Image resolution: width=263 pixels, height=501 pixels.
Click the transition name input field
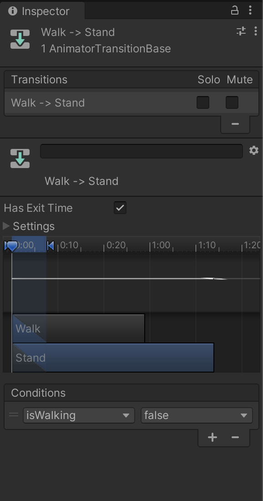[142, 151]
